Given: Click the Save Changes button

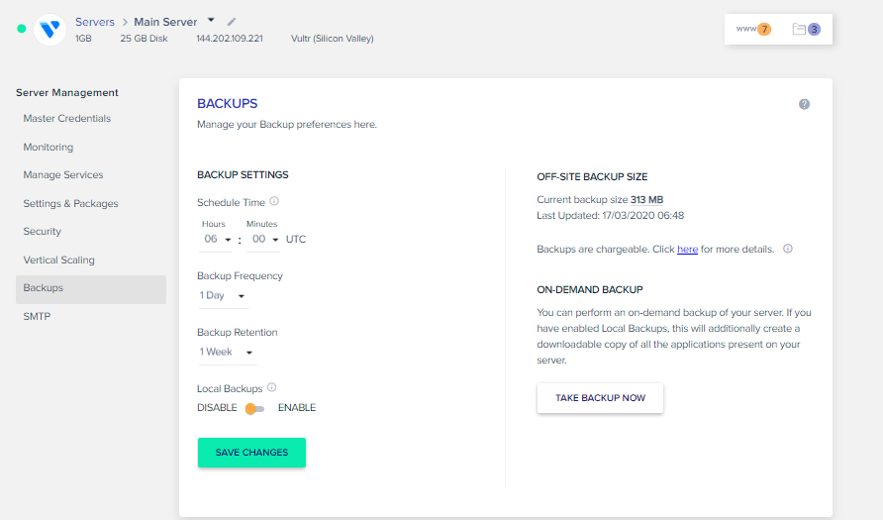Looking at the screenshot, I should [x=251, y=453].
